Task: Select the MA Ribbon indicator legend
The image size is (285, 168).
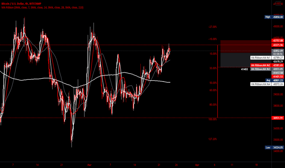Action: (42, 7)
